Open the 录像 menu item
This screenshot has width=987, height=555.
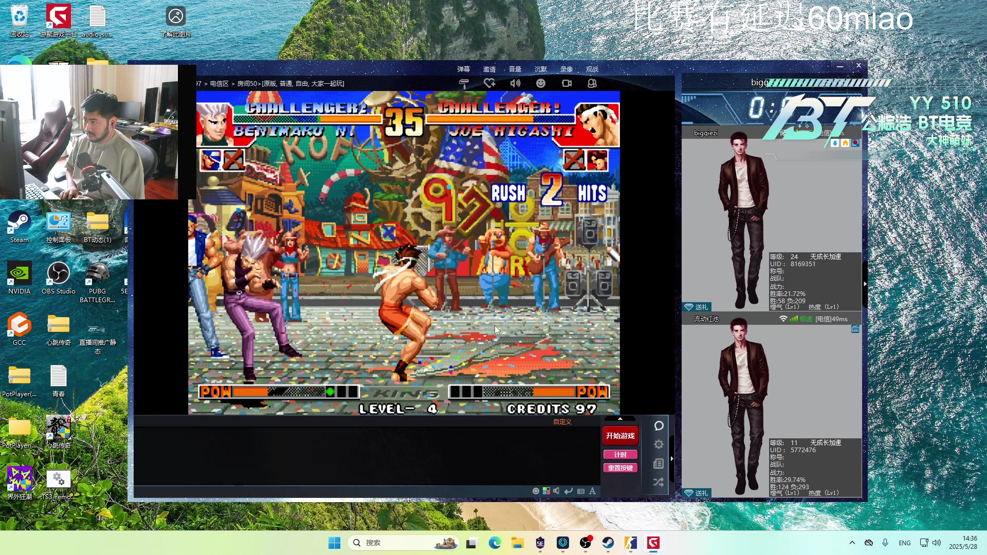click(566, 69)
